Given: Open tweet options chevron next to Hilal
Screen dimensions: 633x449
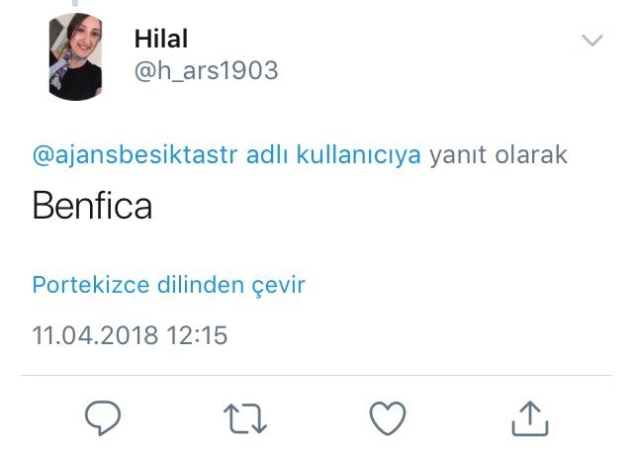Looking at the screenshot, I should [592, 40].
